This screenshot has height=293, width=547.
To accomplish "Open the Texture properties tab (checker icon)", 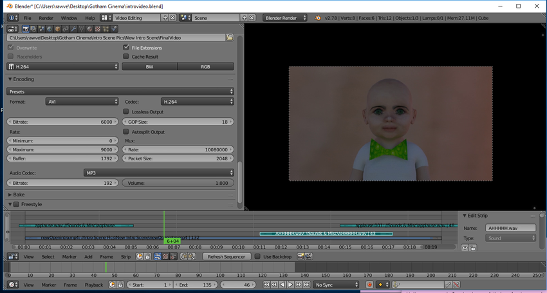I will point(98,28).
